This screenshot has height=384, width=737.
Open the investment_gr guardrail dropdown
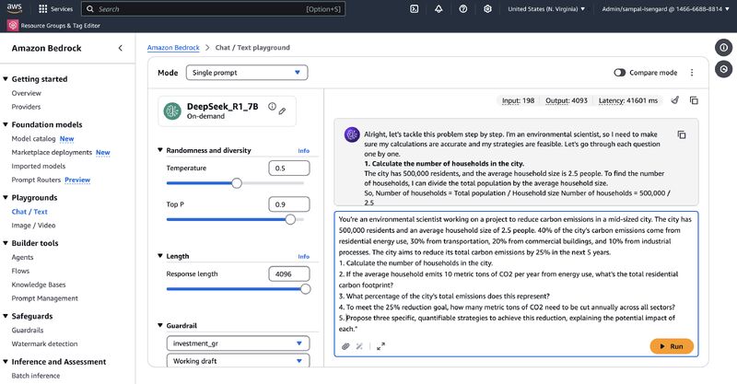(238, 343)
